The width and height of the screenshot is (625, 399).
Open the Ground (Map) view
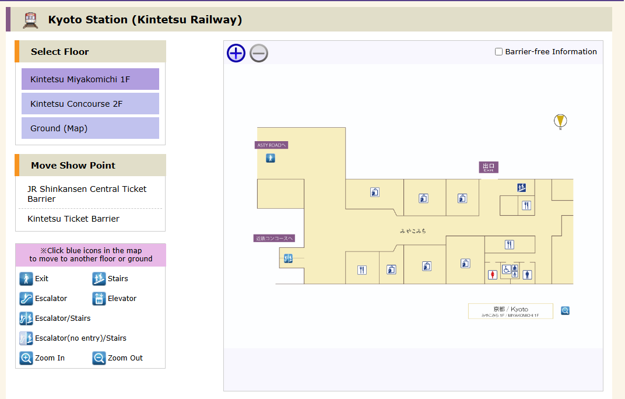click(90, 128)
